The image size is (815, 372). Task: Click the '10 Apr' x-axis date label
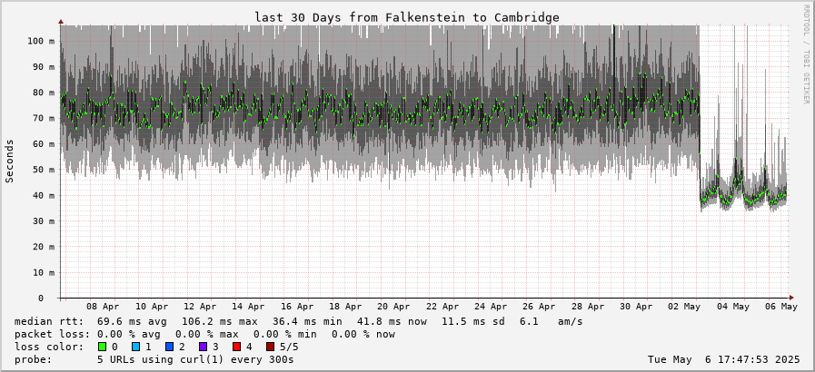coord(152,307)
